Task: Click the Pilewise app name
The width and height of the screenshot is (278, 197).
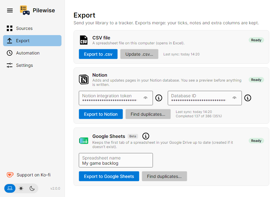Action: 44,10
